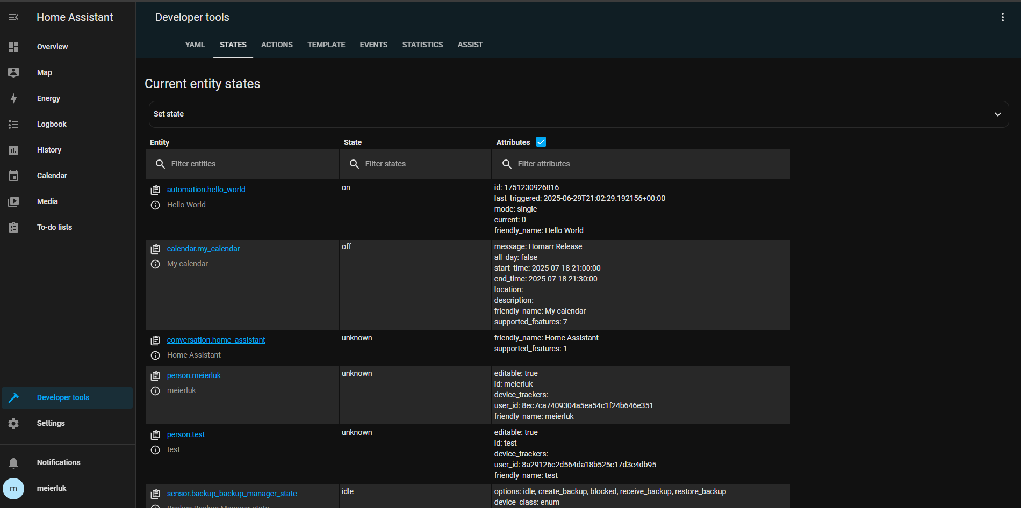Viewport: 1021px width, 508px height.
Task: Copy the automation.hello_world entity id via clipboard icon
Action: pyautogui.click(x=155, y=190)
